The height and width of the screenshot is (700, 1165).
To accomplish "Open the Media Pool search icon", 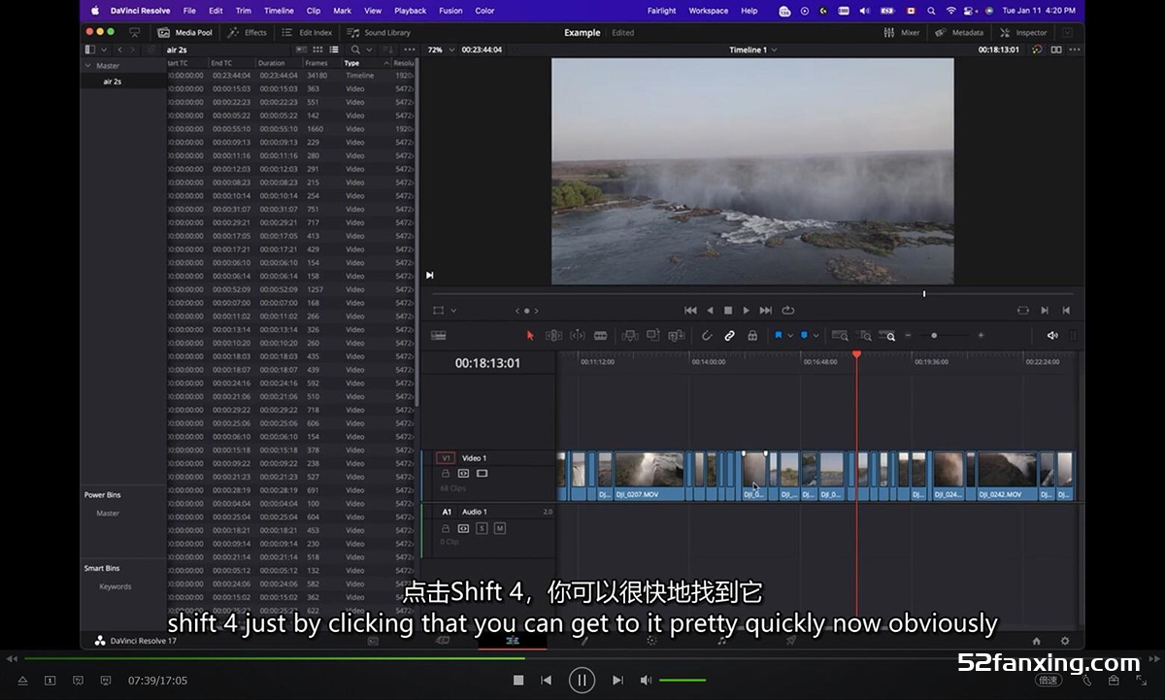I will point(355,50).
